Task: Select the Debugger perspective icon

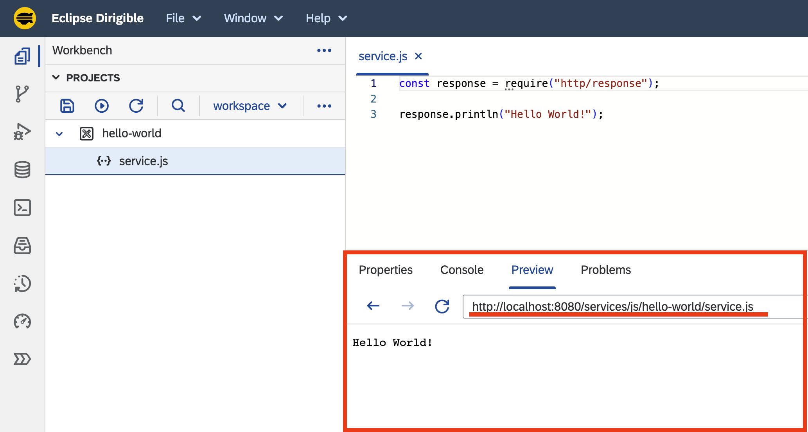Action: click(22, 131)
